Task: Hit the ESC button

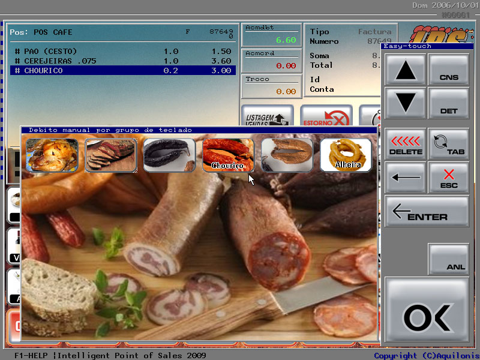Action: (x=448, y=178)
